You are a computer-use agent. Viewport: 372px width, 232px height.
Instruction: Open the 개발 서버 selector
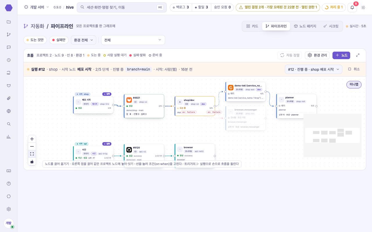[36, 7]
